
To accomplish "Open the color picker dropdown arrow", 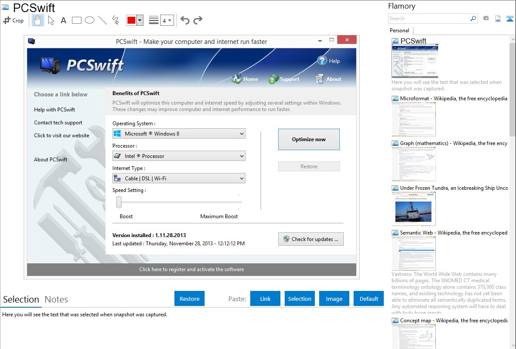I will coord(140,20).
